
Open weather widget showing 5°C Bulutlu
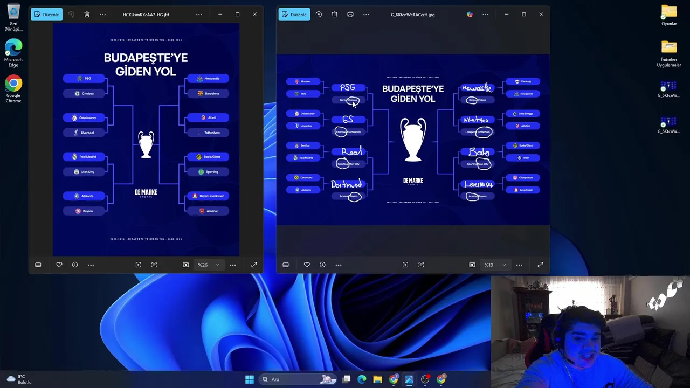pos(19,379)
